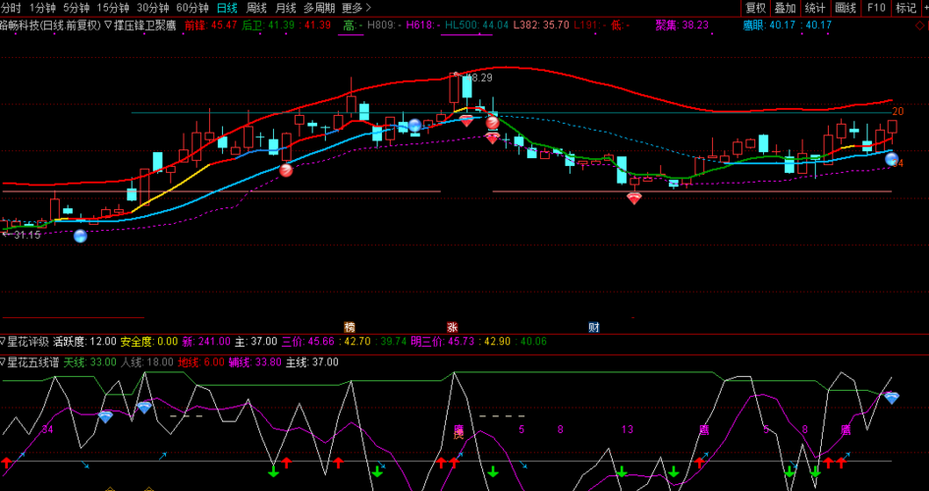
Task: Click the small red diamond at the header row's right end
Action: [918, 25]
